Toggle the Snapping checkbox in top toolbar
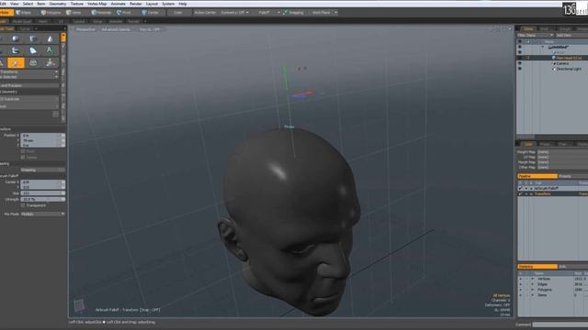 286,12
